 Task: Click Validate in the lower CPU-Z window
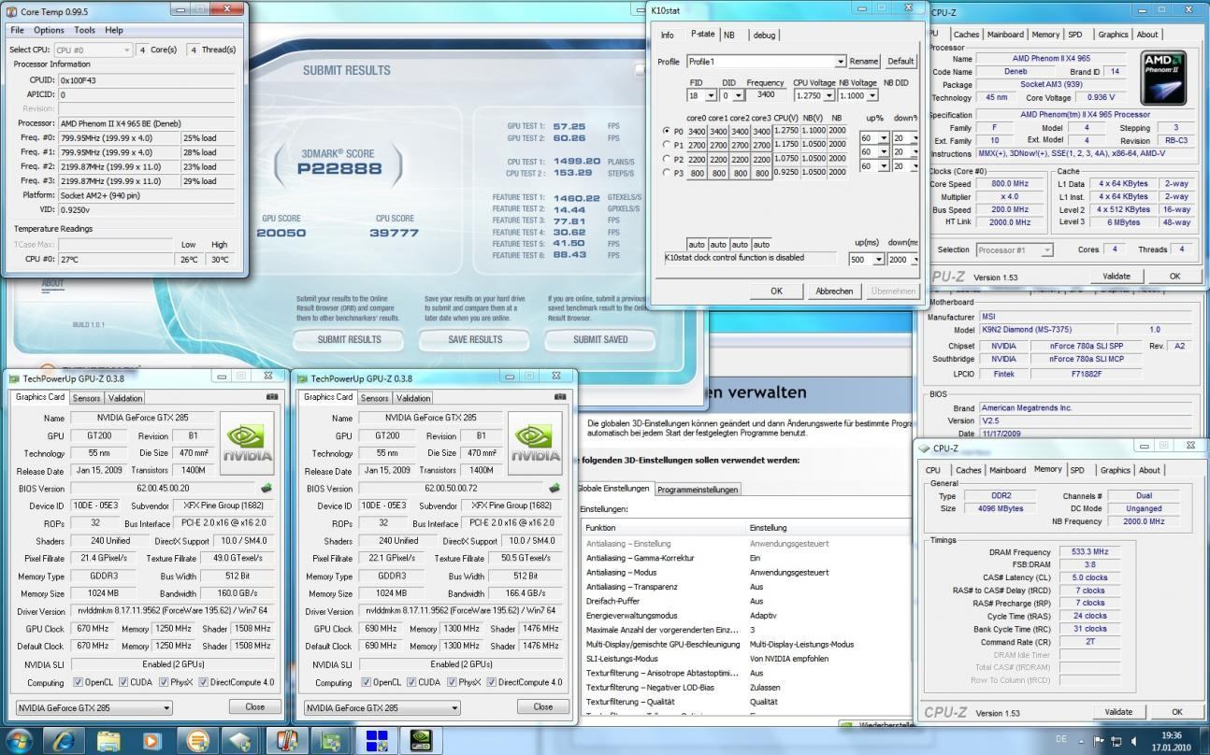[1117, 712]
